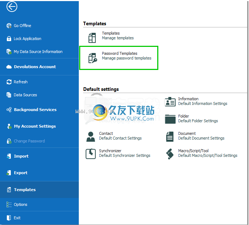Click My Data Source Information database icon
Screen dimensions: 249x225
pyautogui.click(x=9, y=52)
